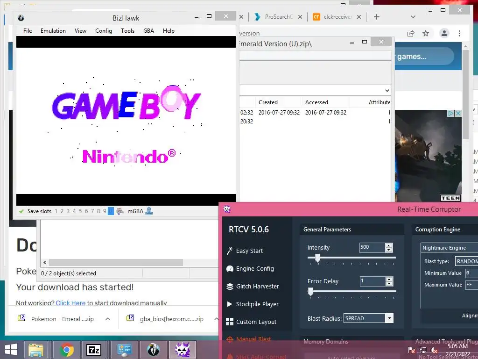Expand Pokemon Emerald download options
The width and height of the screenshot is (478, 359).
[x=108, y=319]
